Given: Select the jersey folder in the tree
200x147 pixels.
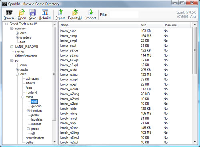Looking at the screenshot, I should (35, 115).
